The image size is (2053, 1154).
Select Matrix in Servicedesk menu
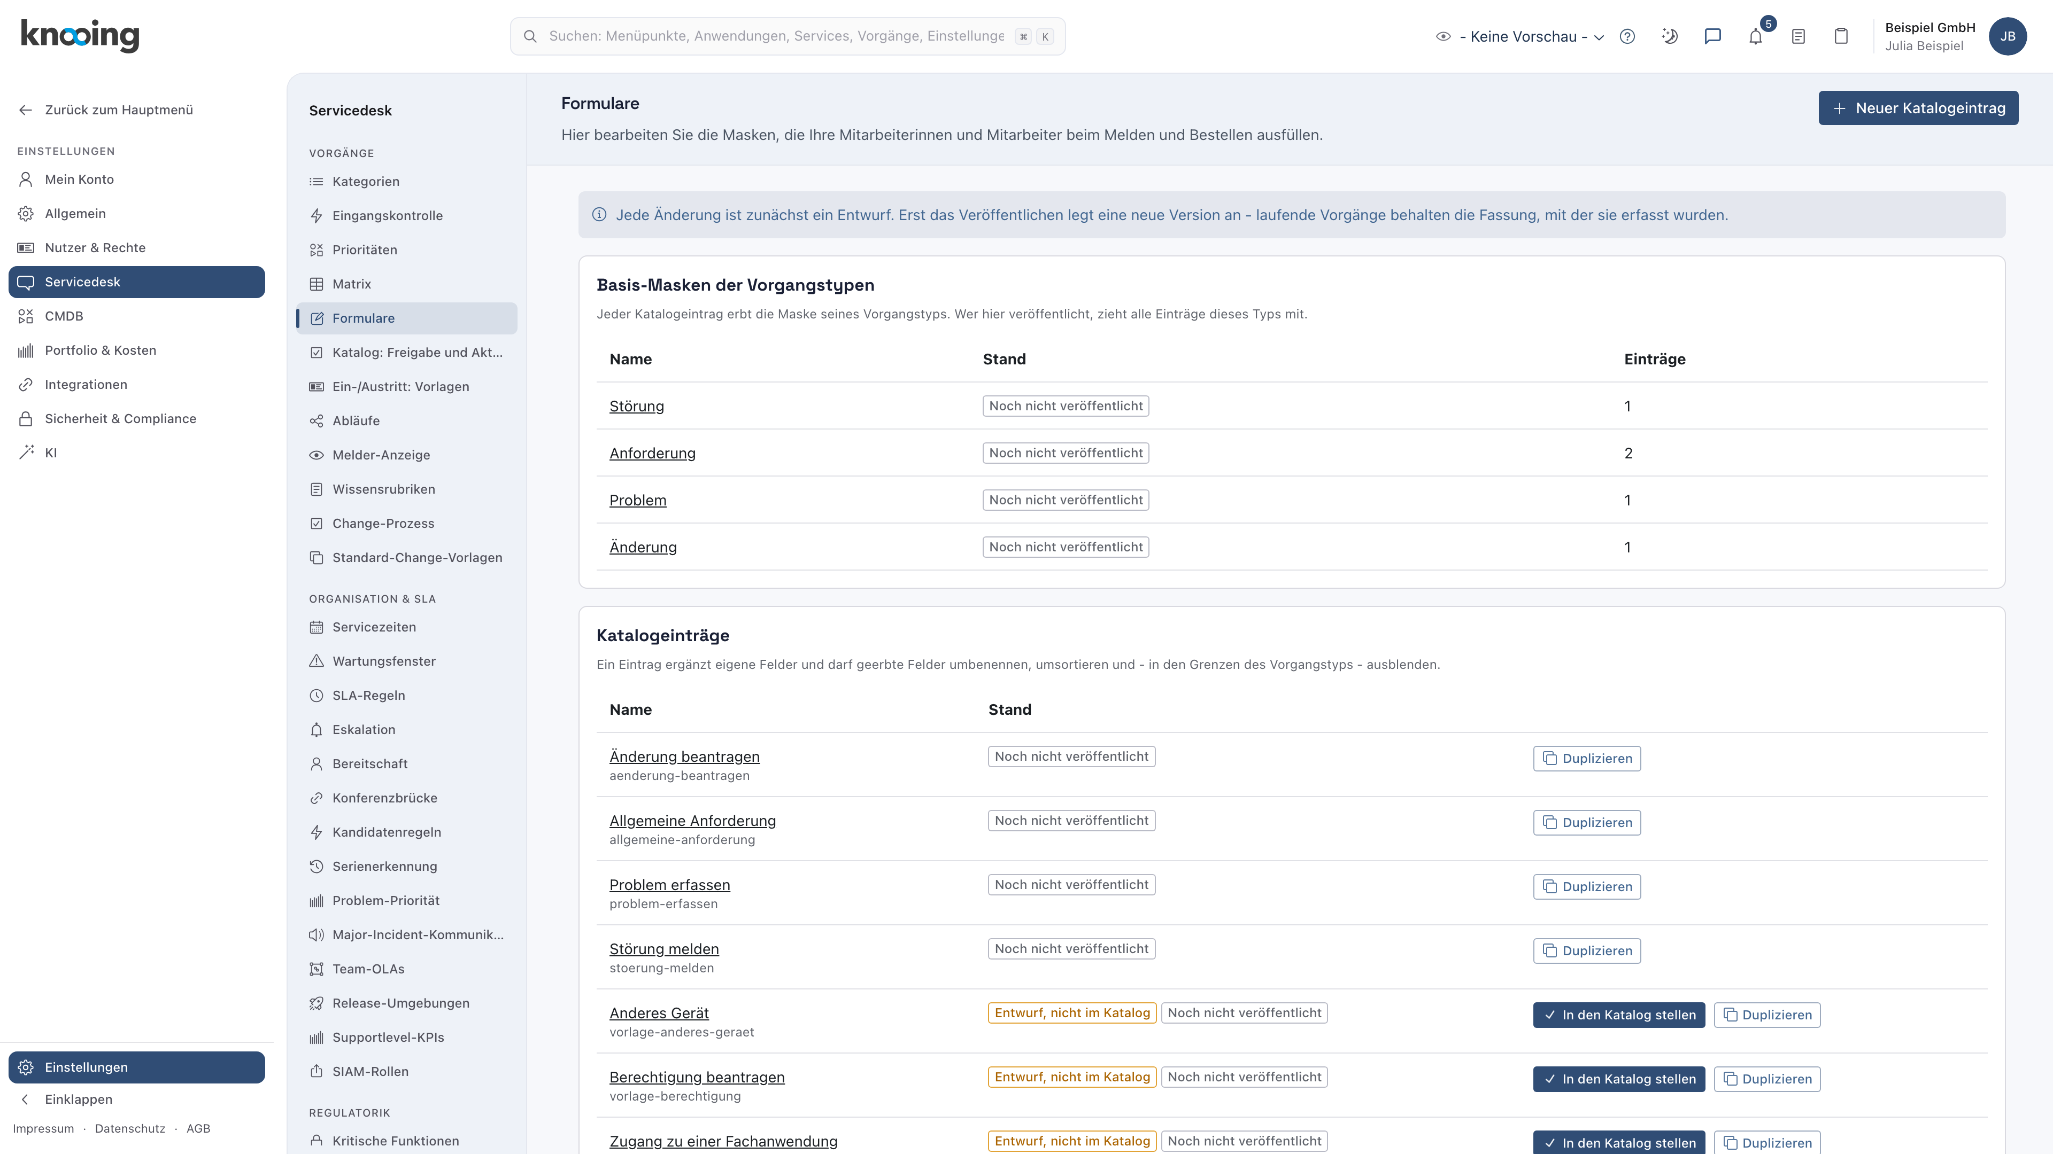pyautogui.click(x=406, y=284)
